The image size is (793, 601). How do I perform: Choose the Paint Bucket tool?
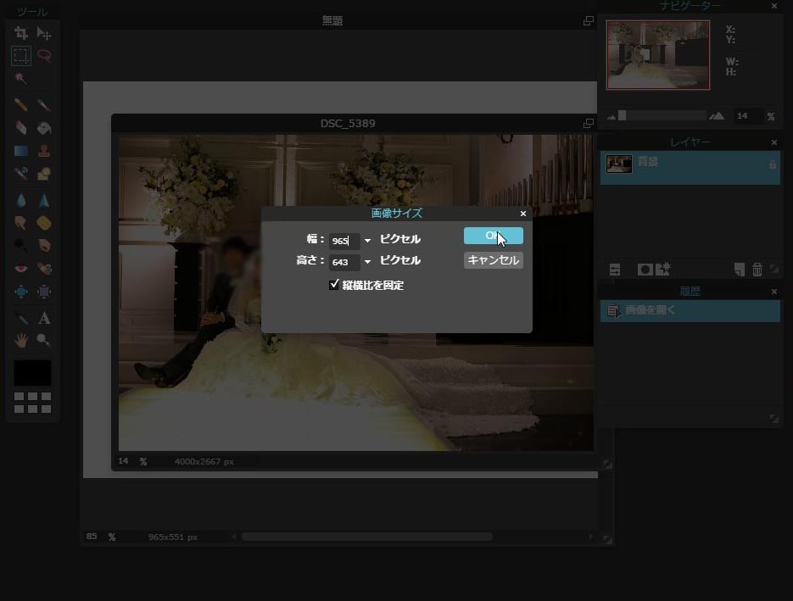pos(44,128)
